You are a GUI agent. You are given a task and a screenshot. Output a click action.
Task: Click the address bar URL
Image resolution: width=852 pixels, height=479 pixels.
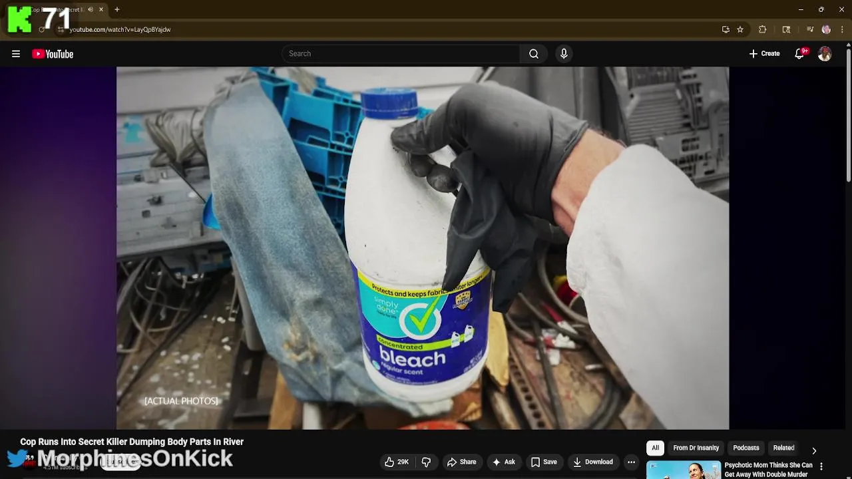pyautogui.click(x=120, y=29)
